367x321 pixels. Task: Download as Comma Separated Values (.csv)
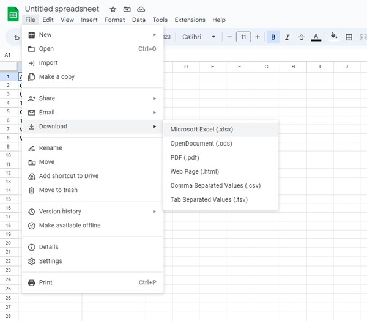pos(221,186)
